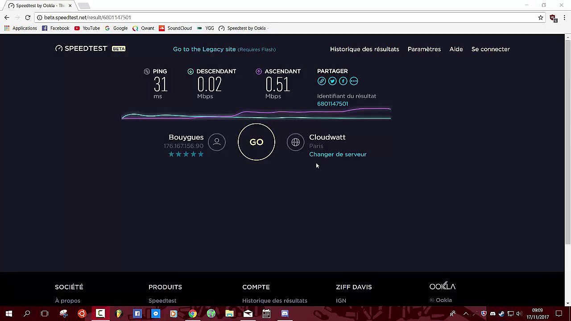Open footer 'Historique des résultats' link
This screenshot has width=571, height=321.
tap(275, 300)
